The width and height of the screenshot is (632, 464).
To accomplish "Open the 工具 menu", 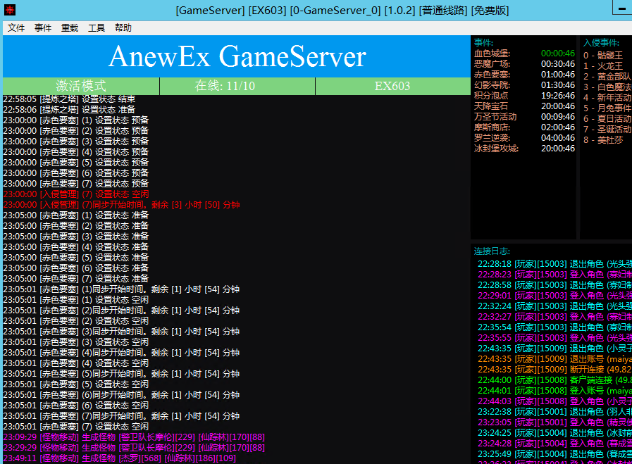I will [97, 27].
